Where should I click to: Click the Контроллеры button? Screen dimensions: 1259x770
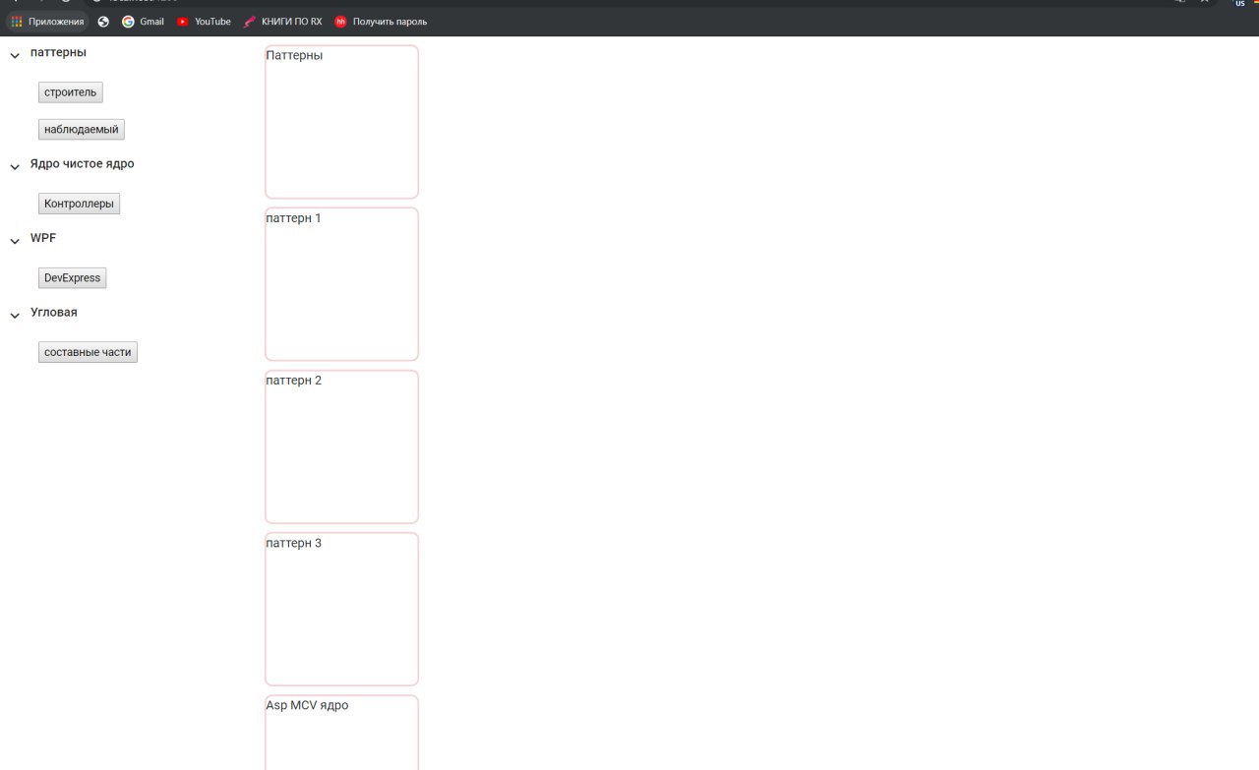click(x=79, y=204)
